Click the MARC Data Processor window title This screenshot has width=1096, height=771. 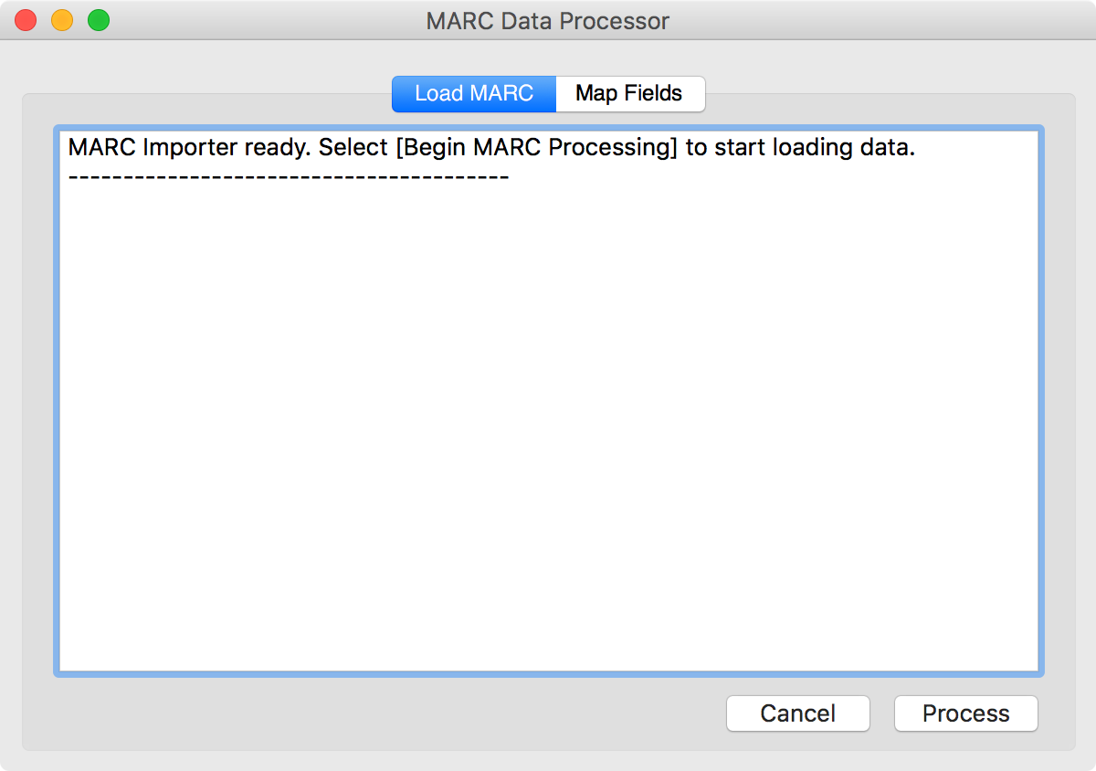[548, 20]
